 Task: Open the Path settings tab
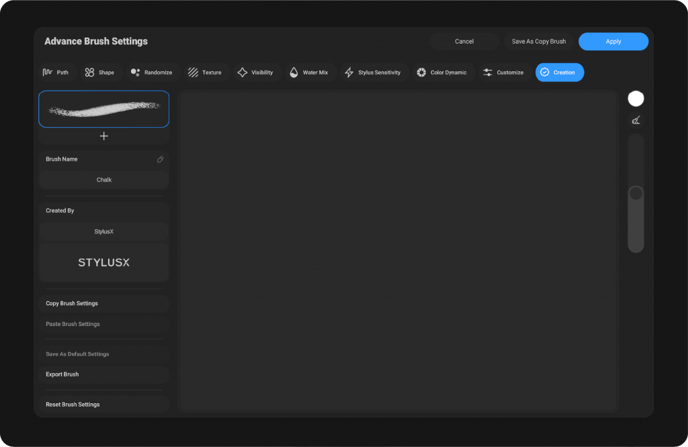click(x=56, y=73)
